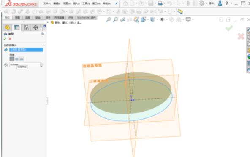The height and width of the screenshot is (157, 250).
Task: Open the Options gear icon
Action: coord(202,3)
